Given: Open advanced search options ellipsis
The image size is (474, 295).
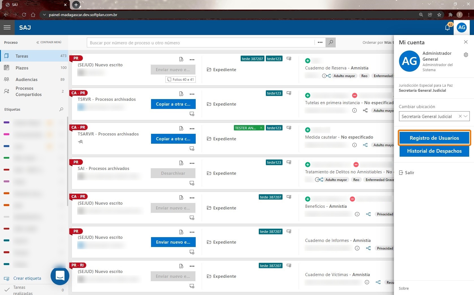Looking at the screenshot, I should 320,43.
